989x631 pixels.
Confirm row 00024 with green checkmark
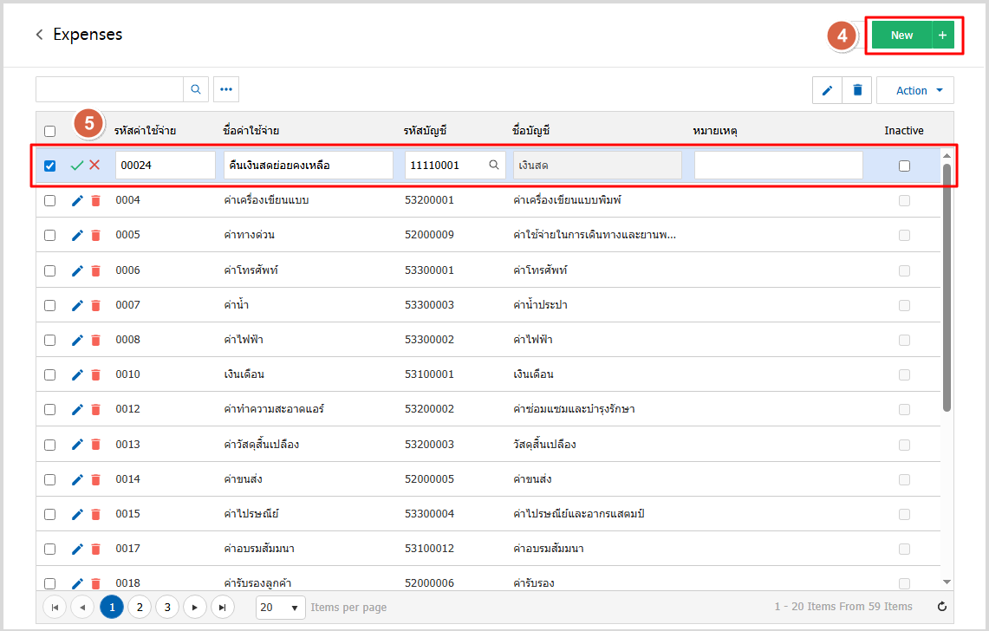click(77, 166)
